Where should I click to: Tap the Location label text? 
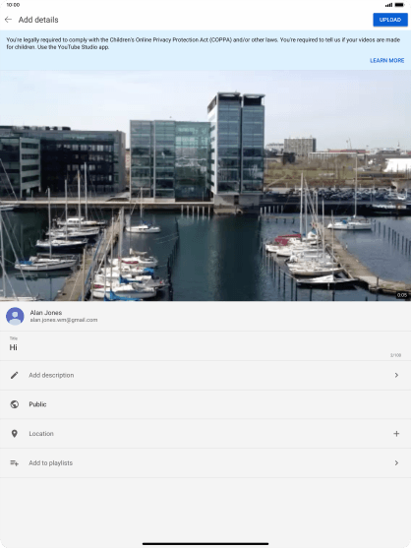coord(41,434)
